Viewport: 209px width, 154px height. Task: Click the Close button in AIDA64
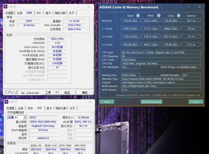point(196,102)
